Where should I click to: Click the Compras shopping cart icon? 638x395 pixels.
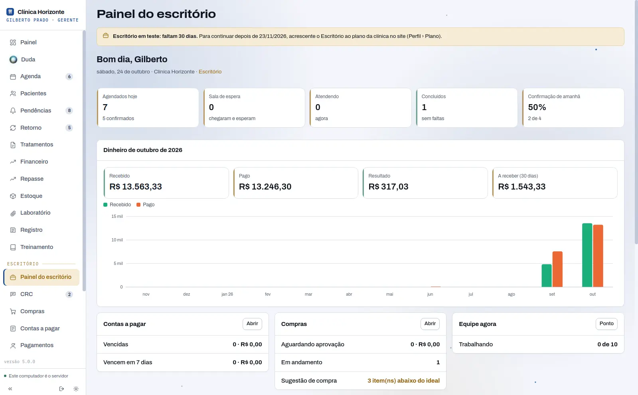[x=13, y=311]
